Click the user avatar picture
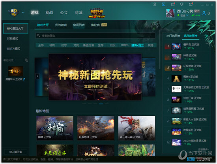The height and width of the screenshot is (164, 217). point(170,13)
